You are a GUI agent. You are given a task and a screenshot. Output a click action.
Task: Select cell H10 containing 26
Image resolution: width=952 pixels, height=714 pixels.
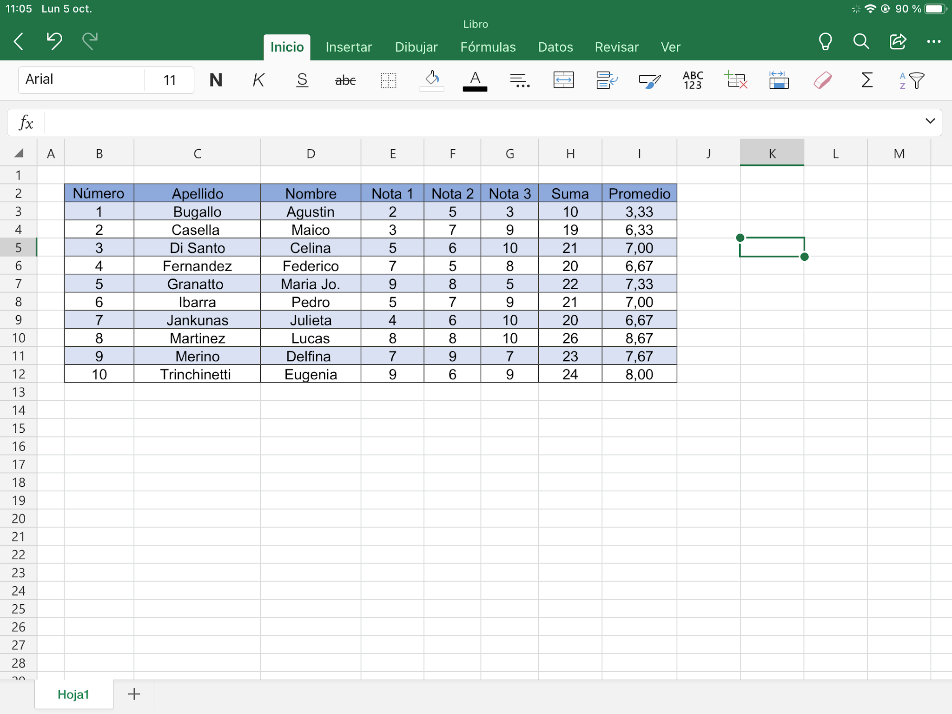click(x=570, y=338)
